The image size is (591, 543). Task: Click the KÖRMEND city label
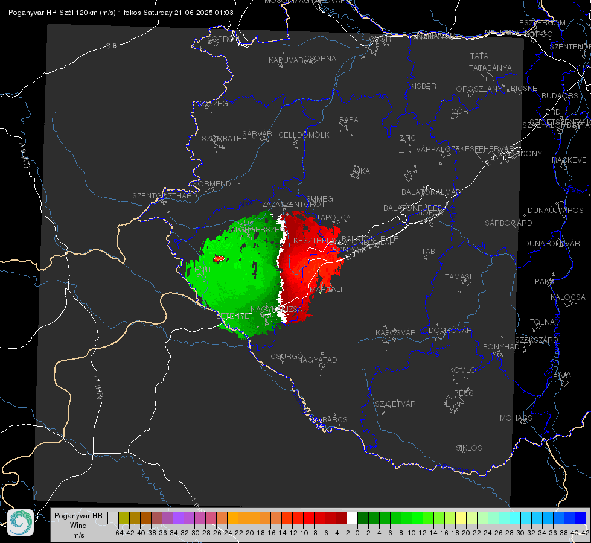[212, 184]
